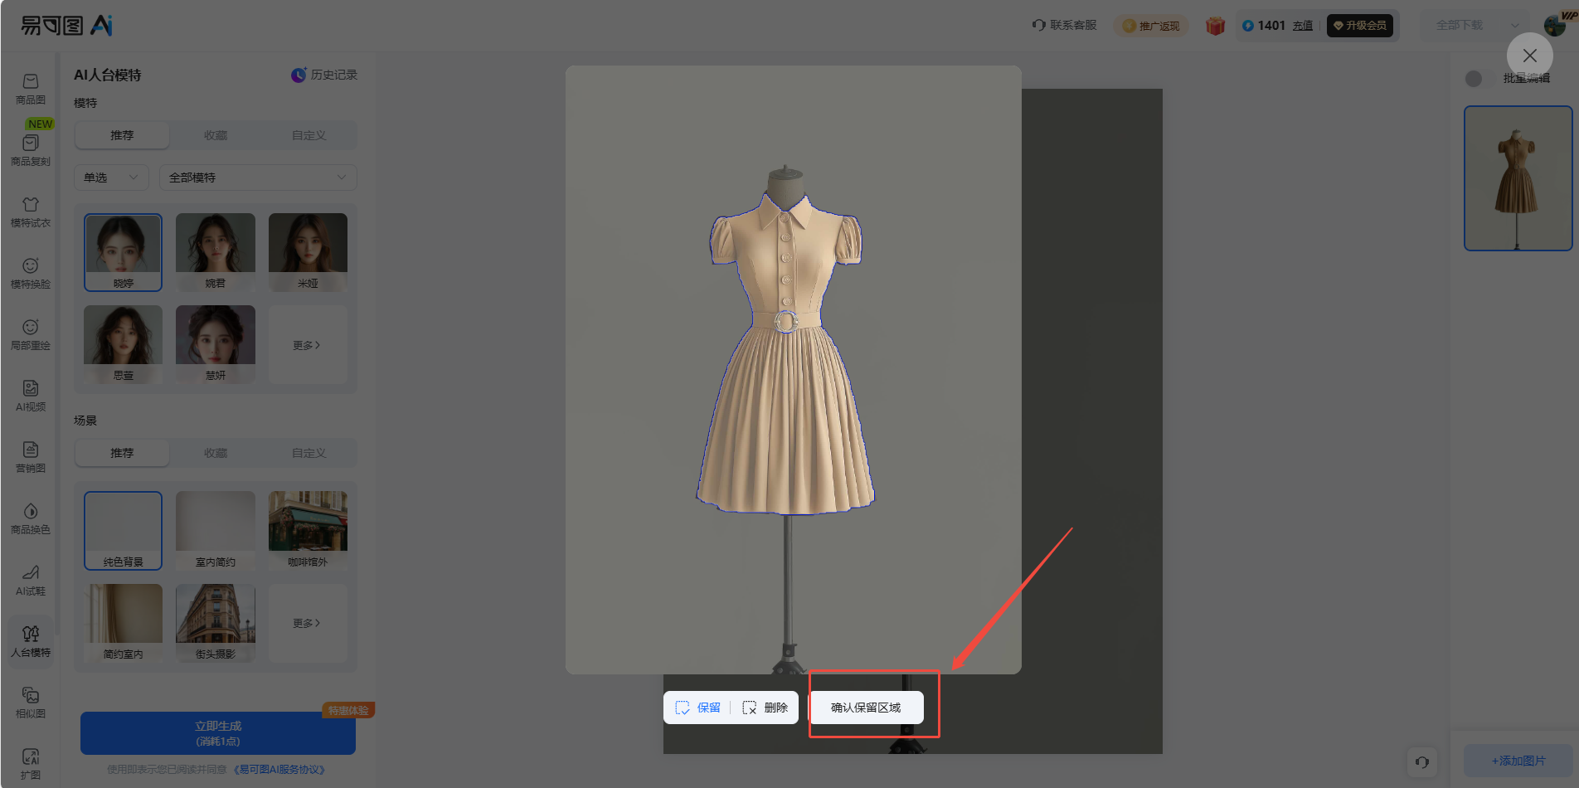This screenshot has width=1579, height=788.
Task: Click the 易可图 AI logo
Action: click(66, 26)
